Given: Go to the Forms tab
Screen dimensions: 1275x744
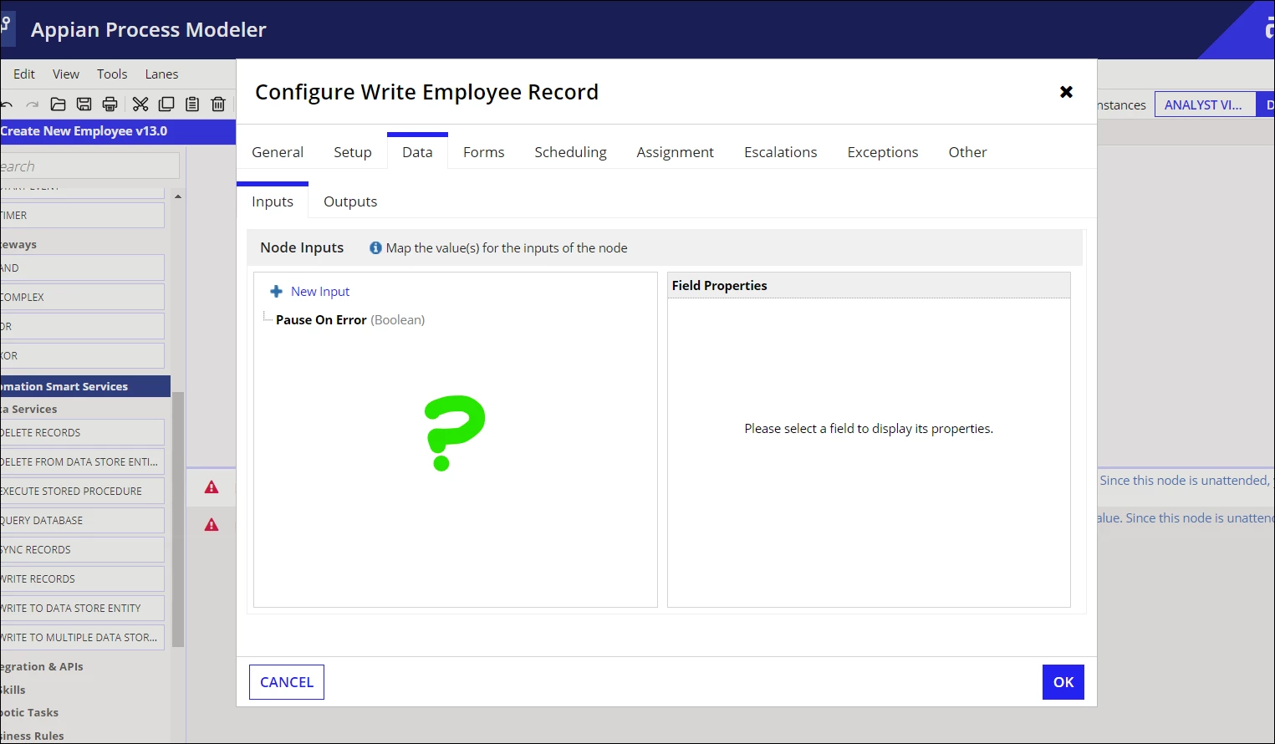Looking at the screenshot, I should click(484, 152).
